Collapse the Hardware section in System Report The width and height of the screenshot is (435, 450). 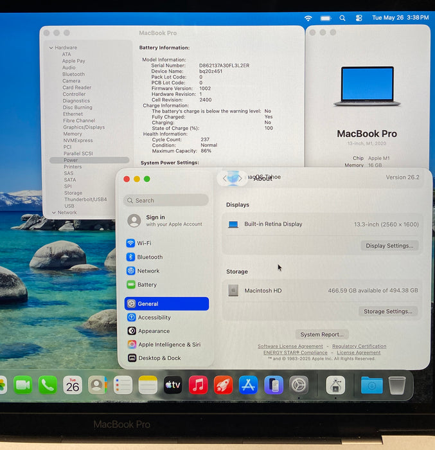pyautogui.click(x=51, y=48)
